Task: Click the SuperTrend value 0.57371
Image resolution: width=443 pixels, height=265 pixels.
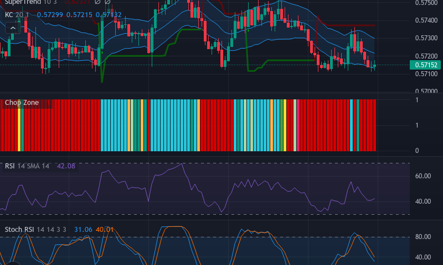Action: point(77,2)
